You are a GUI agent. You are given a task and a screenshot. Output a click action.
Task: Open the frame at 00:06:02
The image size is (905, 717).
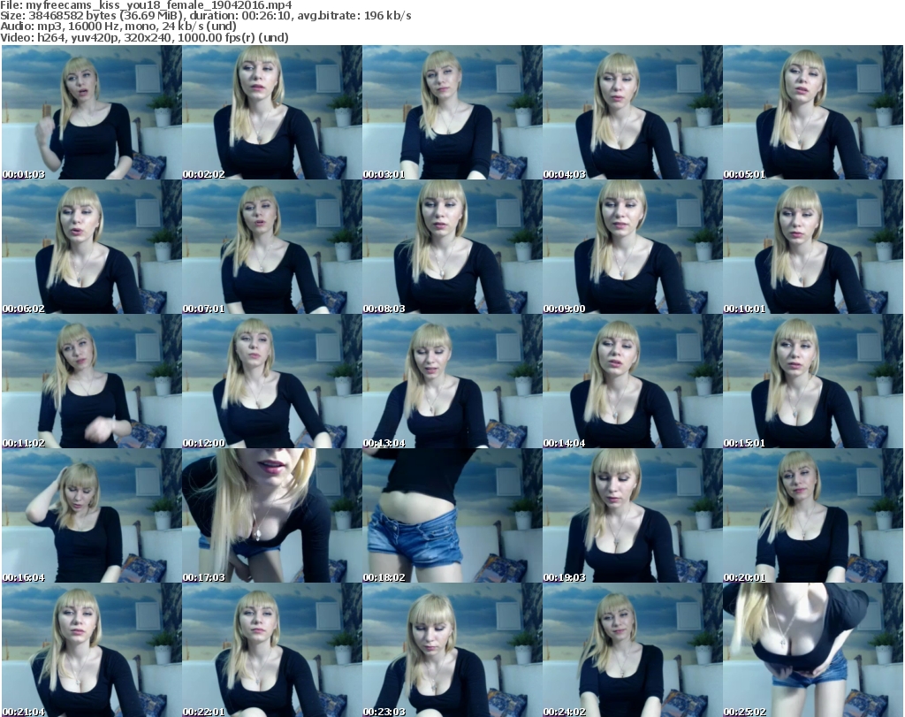(92, 247)
